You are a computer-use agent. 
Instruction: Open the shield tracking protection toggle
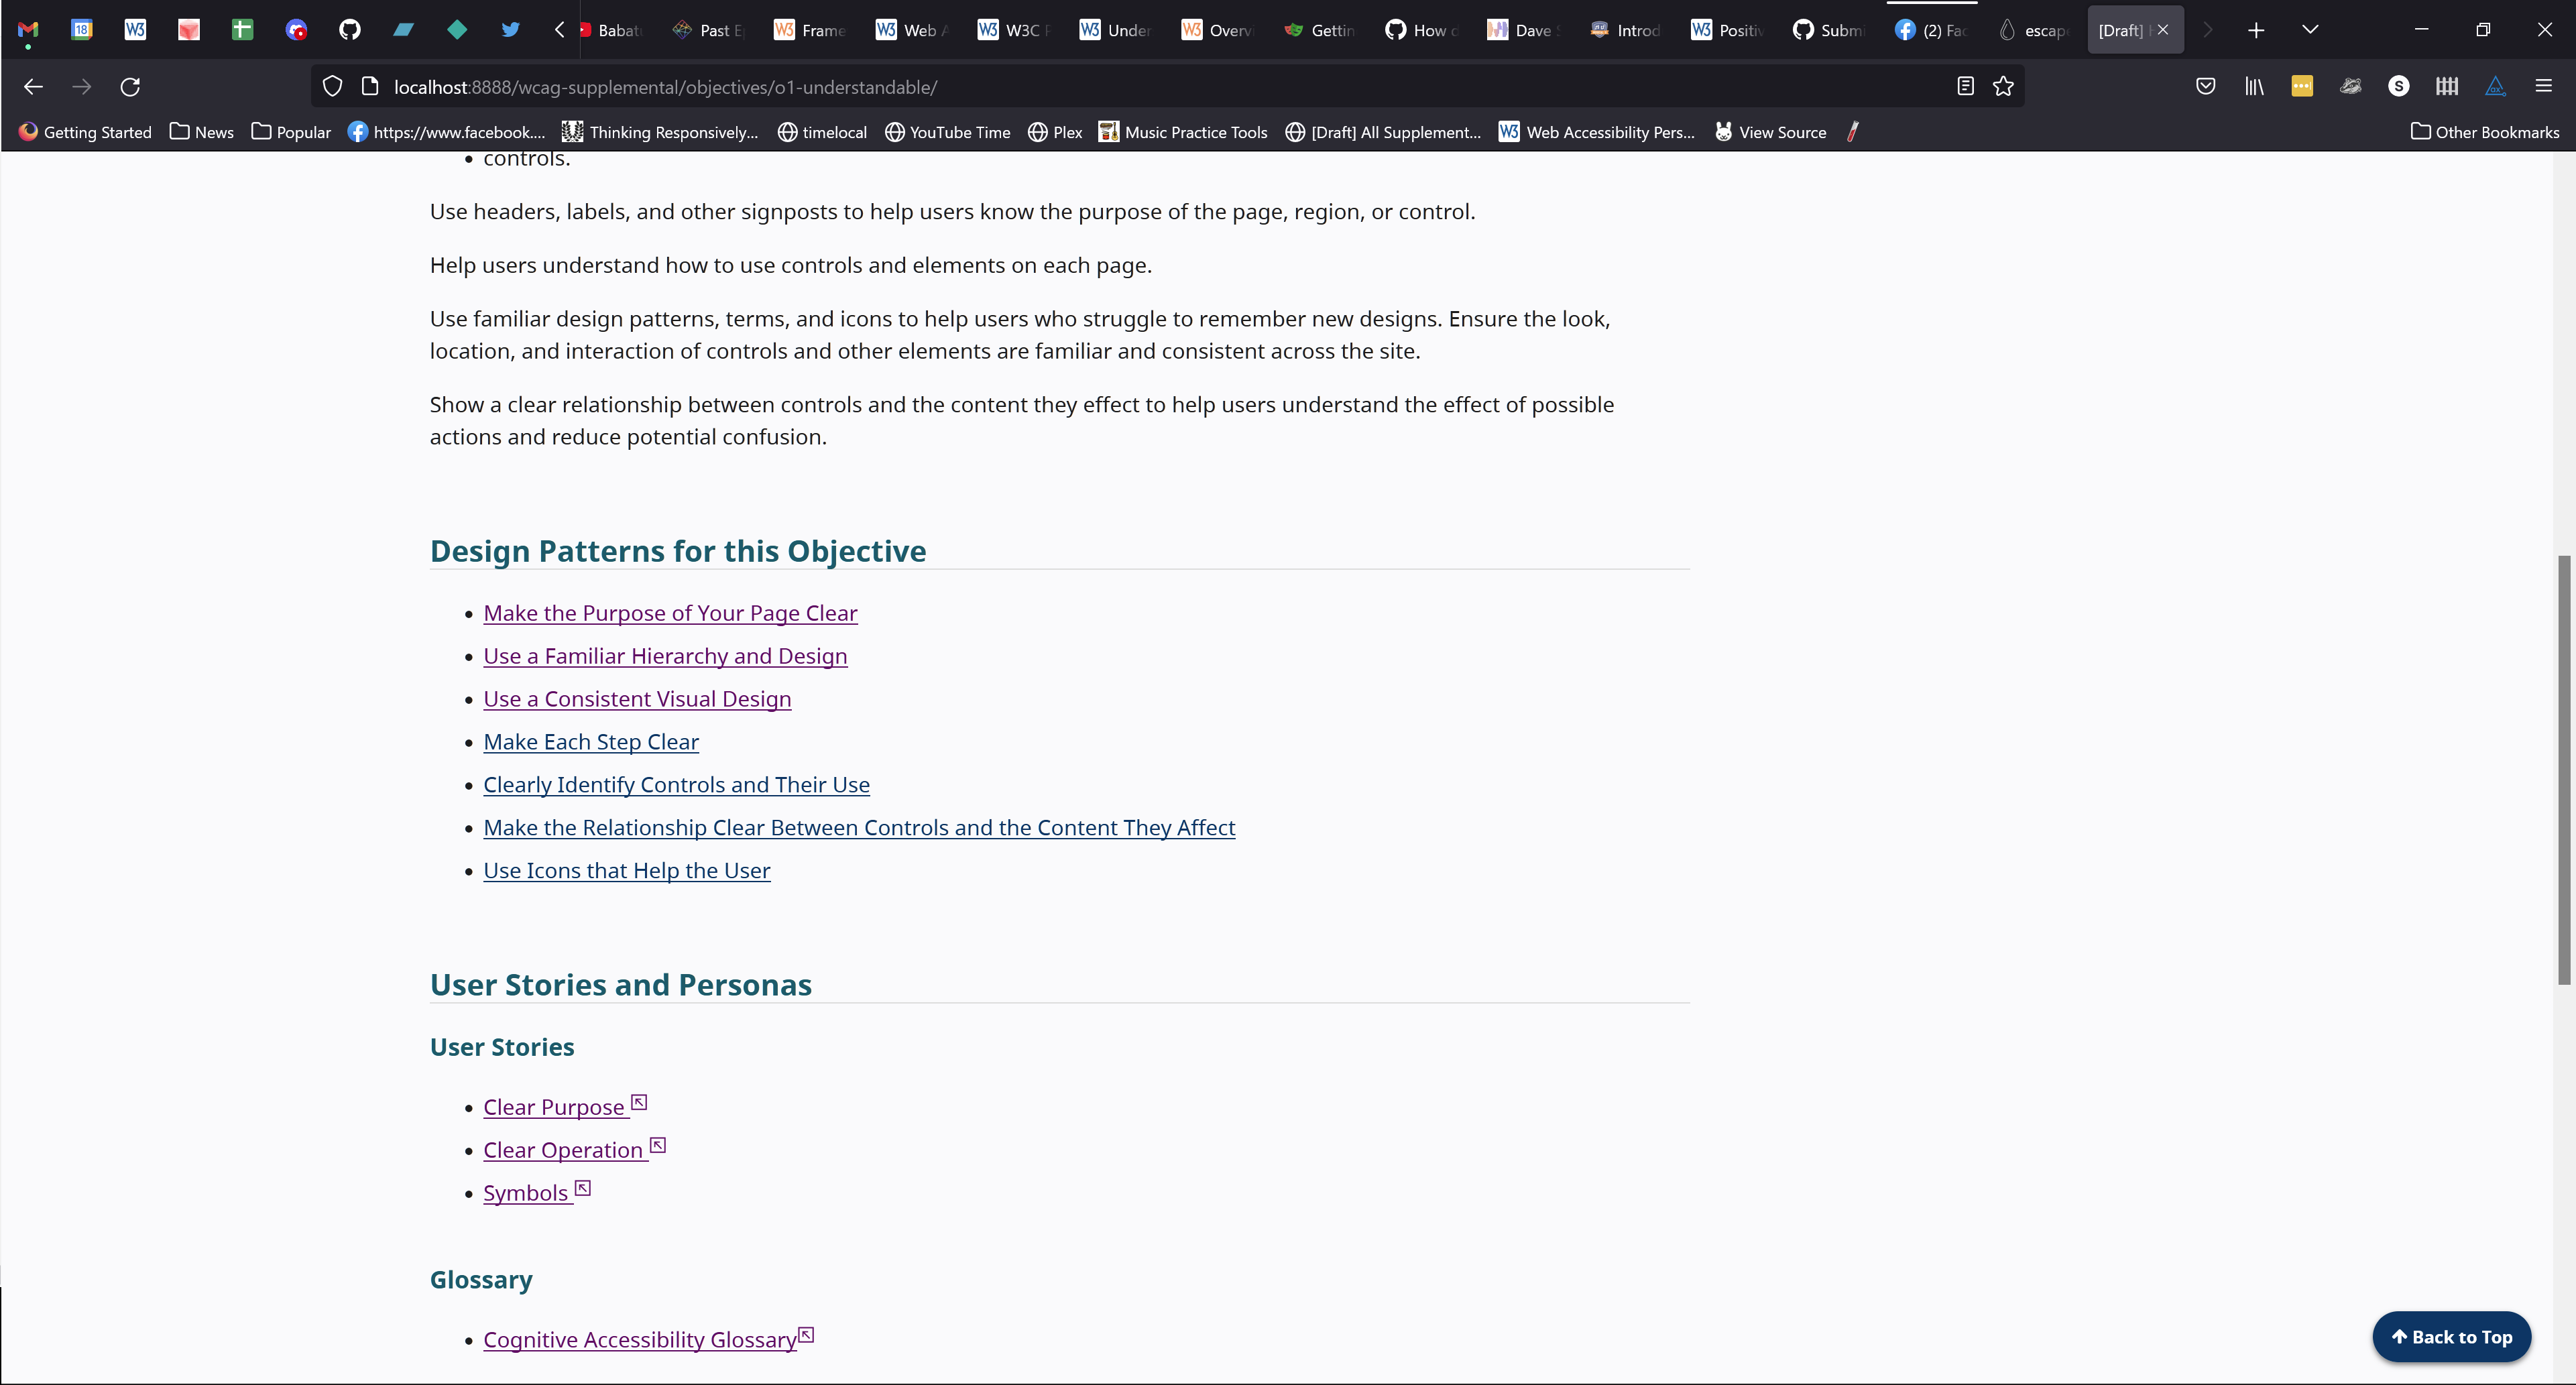click(x=332, y=87)
